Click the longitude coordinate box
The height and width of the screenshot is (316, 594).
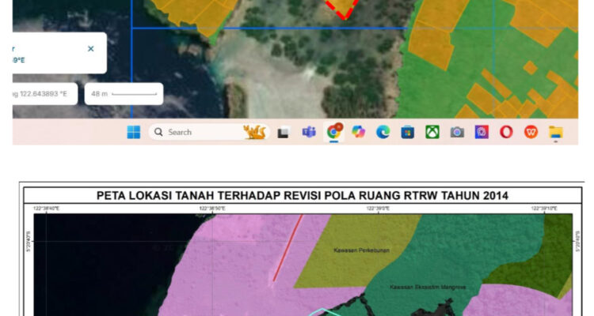coord(44,94)
